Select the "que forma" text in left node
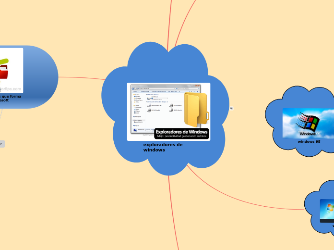This screenshot has width=334, height=250. (x=12, y=96)
